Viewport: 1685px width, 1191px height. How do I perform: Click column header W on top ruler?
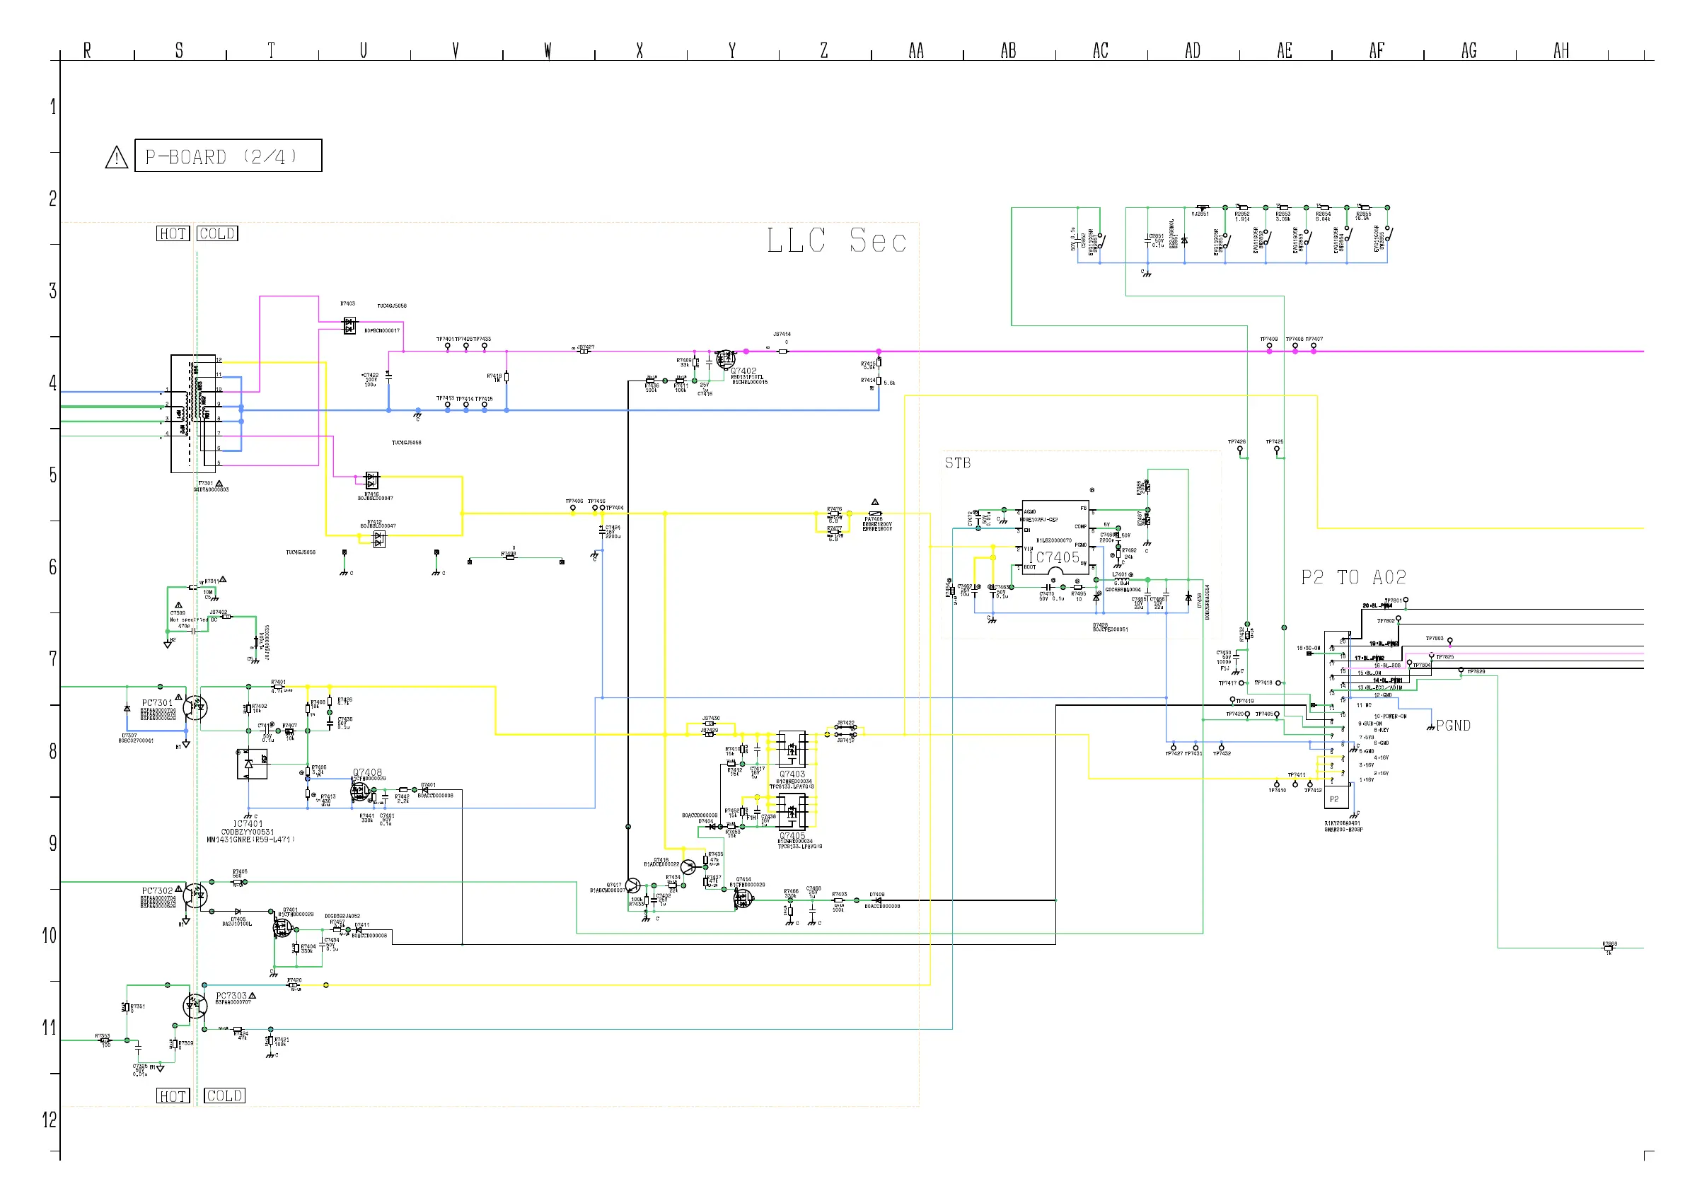(548, 51)
